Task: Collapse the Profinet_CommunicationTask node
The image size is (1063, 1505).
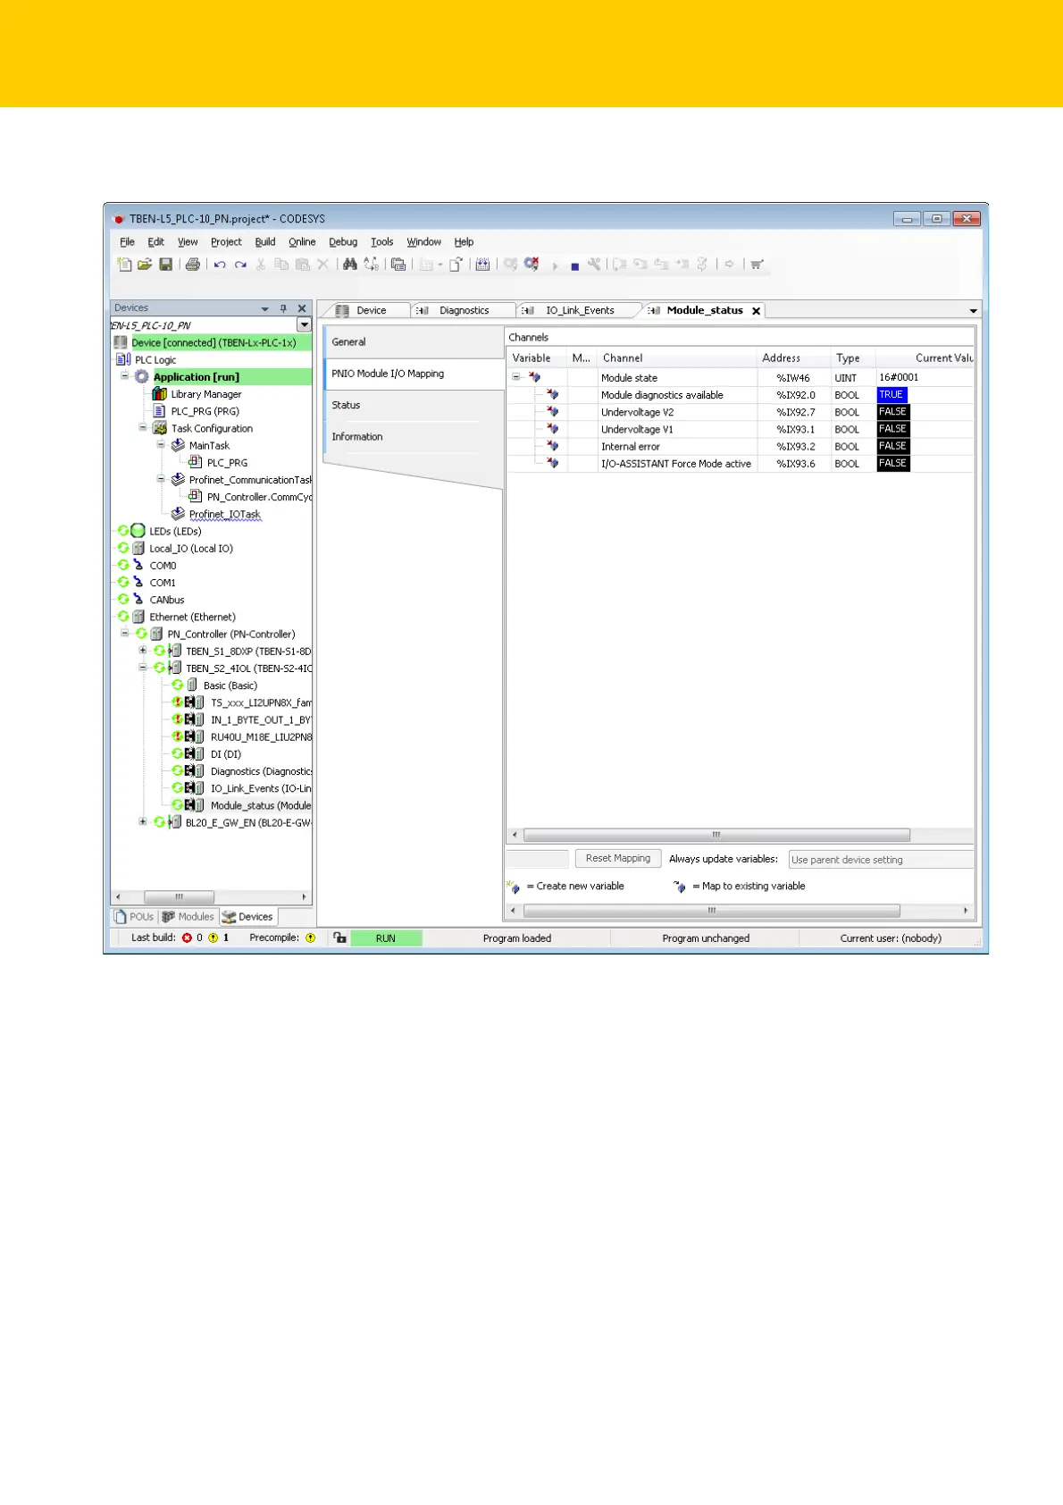Action: pyautogui.click(x=161, y=479)
